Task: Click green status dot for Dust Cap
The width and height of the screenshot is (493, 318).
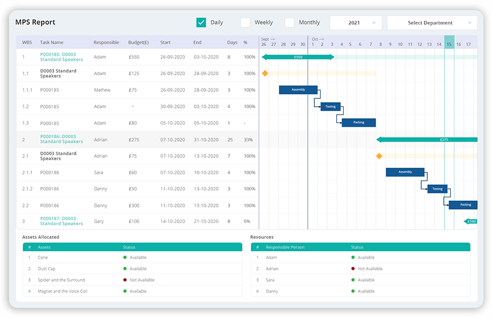Action: coord(125,269)
